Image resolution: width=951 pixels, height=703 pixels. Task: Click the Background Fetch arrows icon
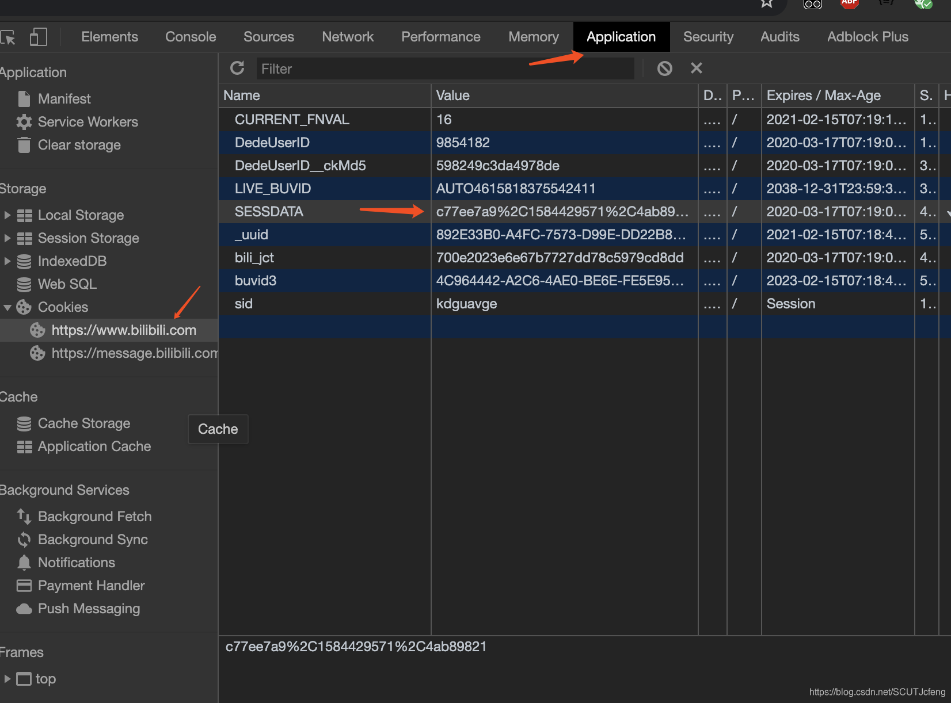pos(24,517)
